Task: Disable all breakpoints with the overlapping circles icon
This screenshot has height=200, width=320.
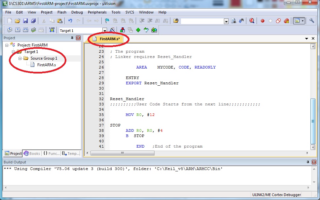Action: [278, 21]
